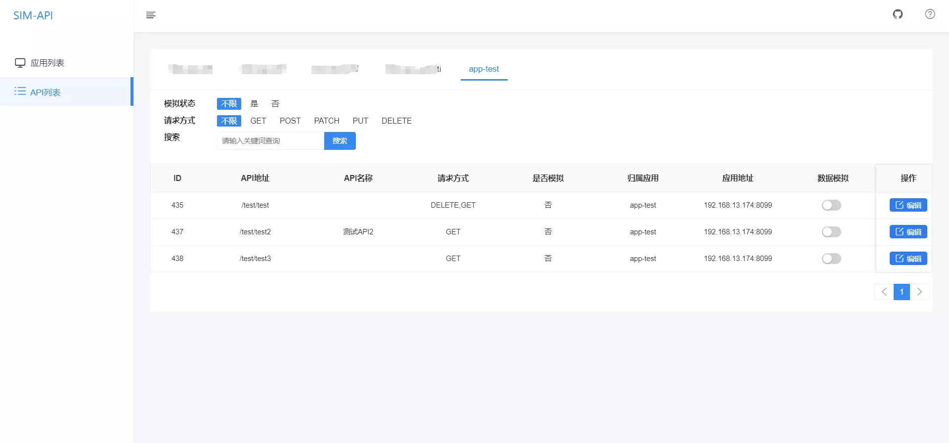The width and height of the screenshot is (949, 443).
Task: Select page 1 in pagination
Action: pyautogui.click(x=902, y=292)
